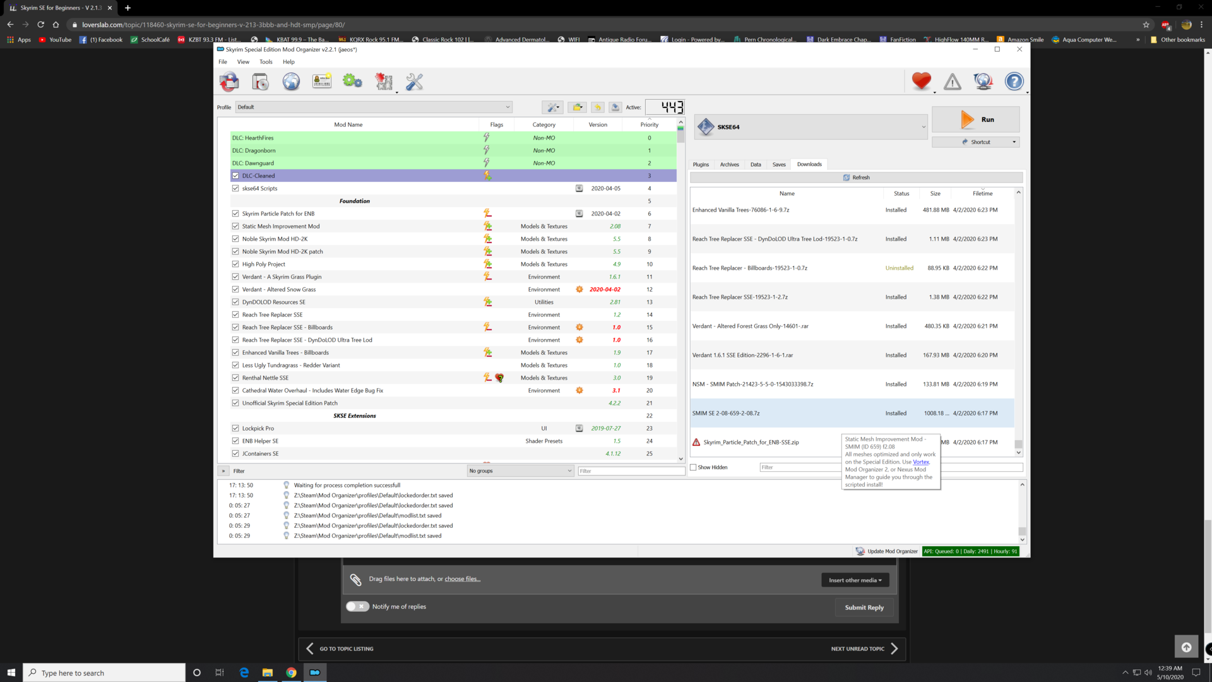Click the scroll-to-top arrow icon on webpage
This screenshot has height=682, width=1212.
coord(1186,647)
